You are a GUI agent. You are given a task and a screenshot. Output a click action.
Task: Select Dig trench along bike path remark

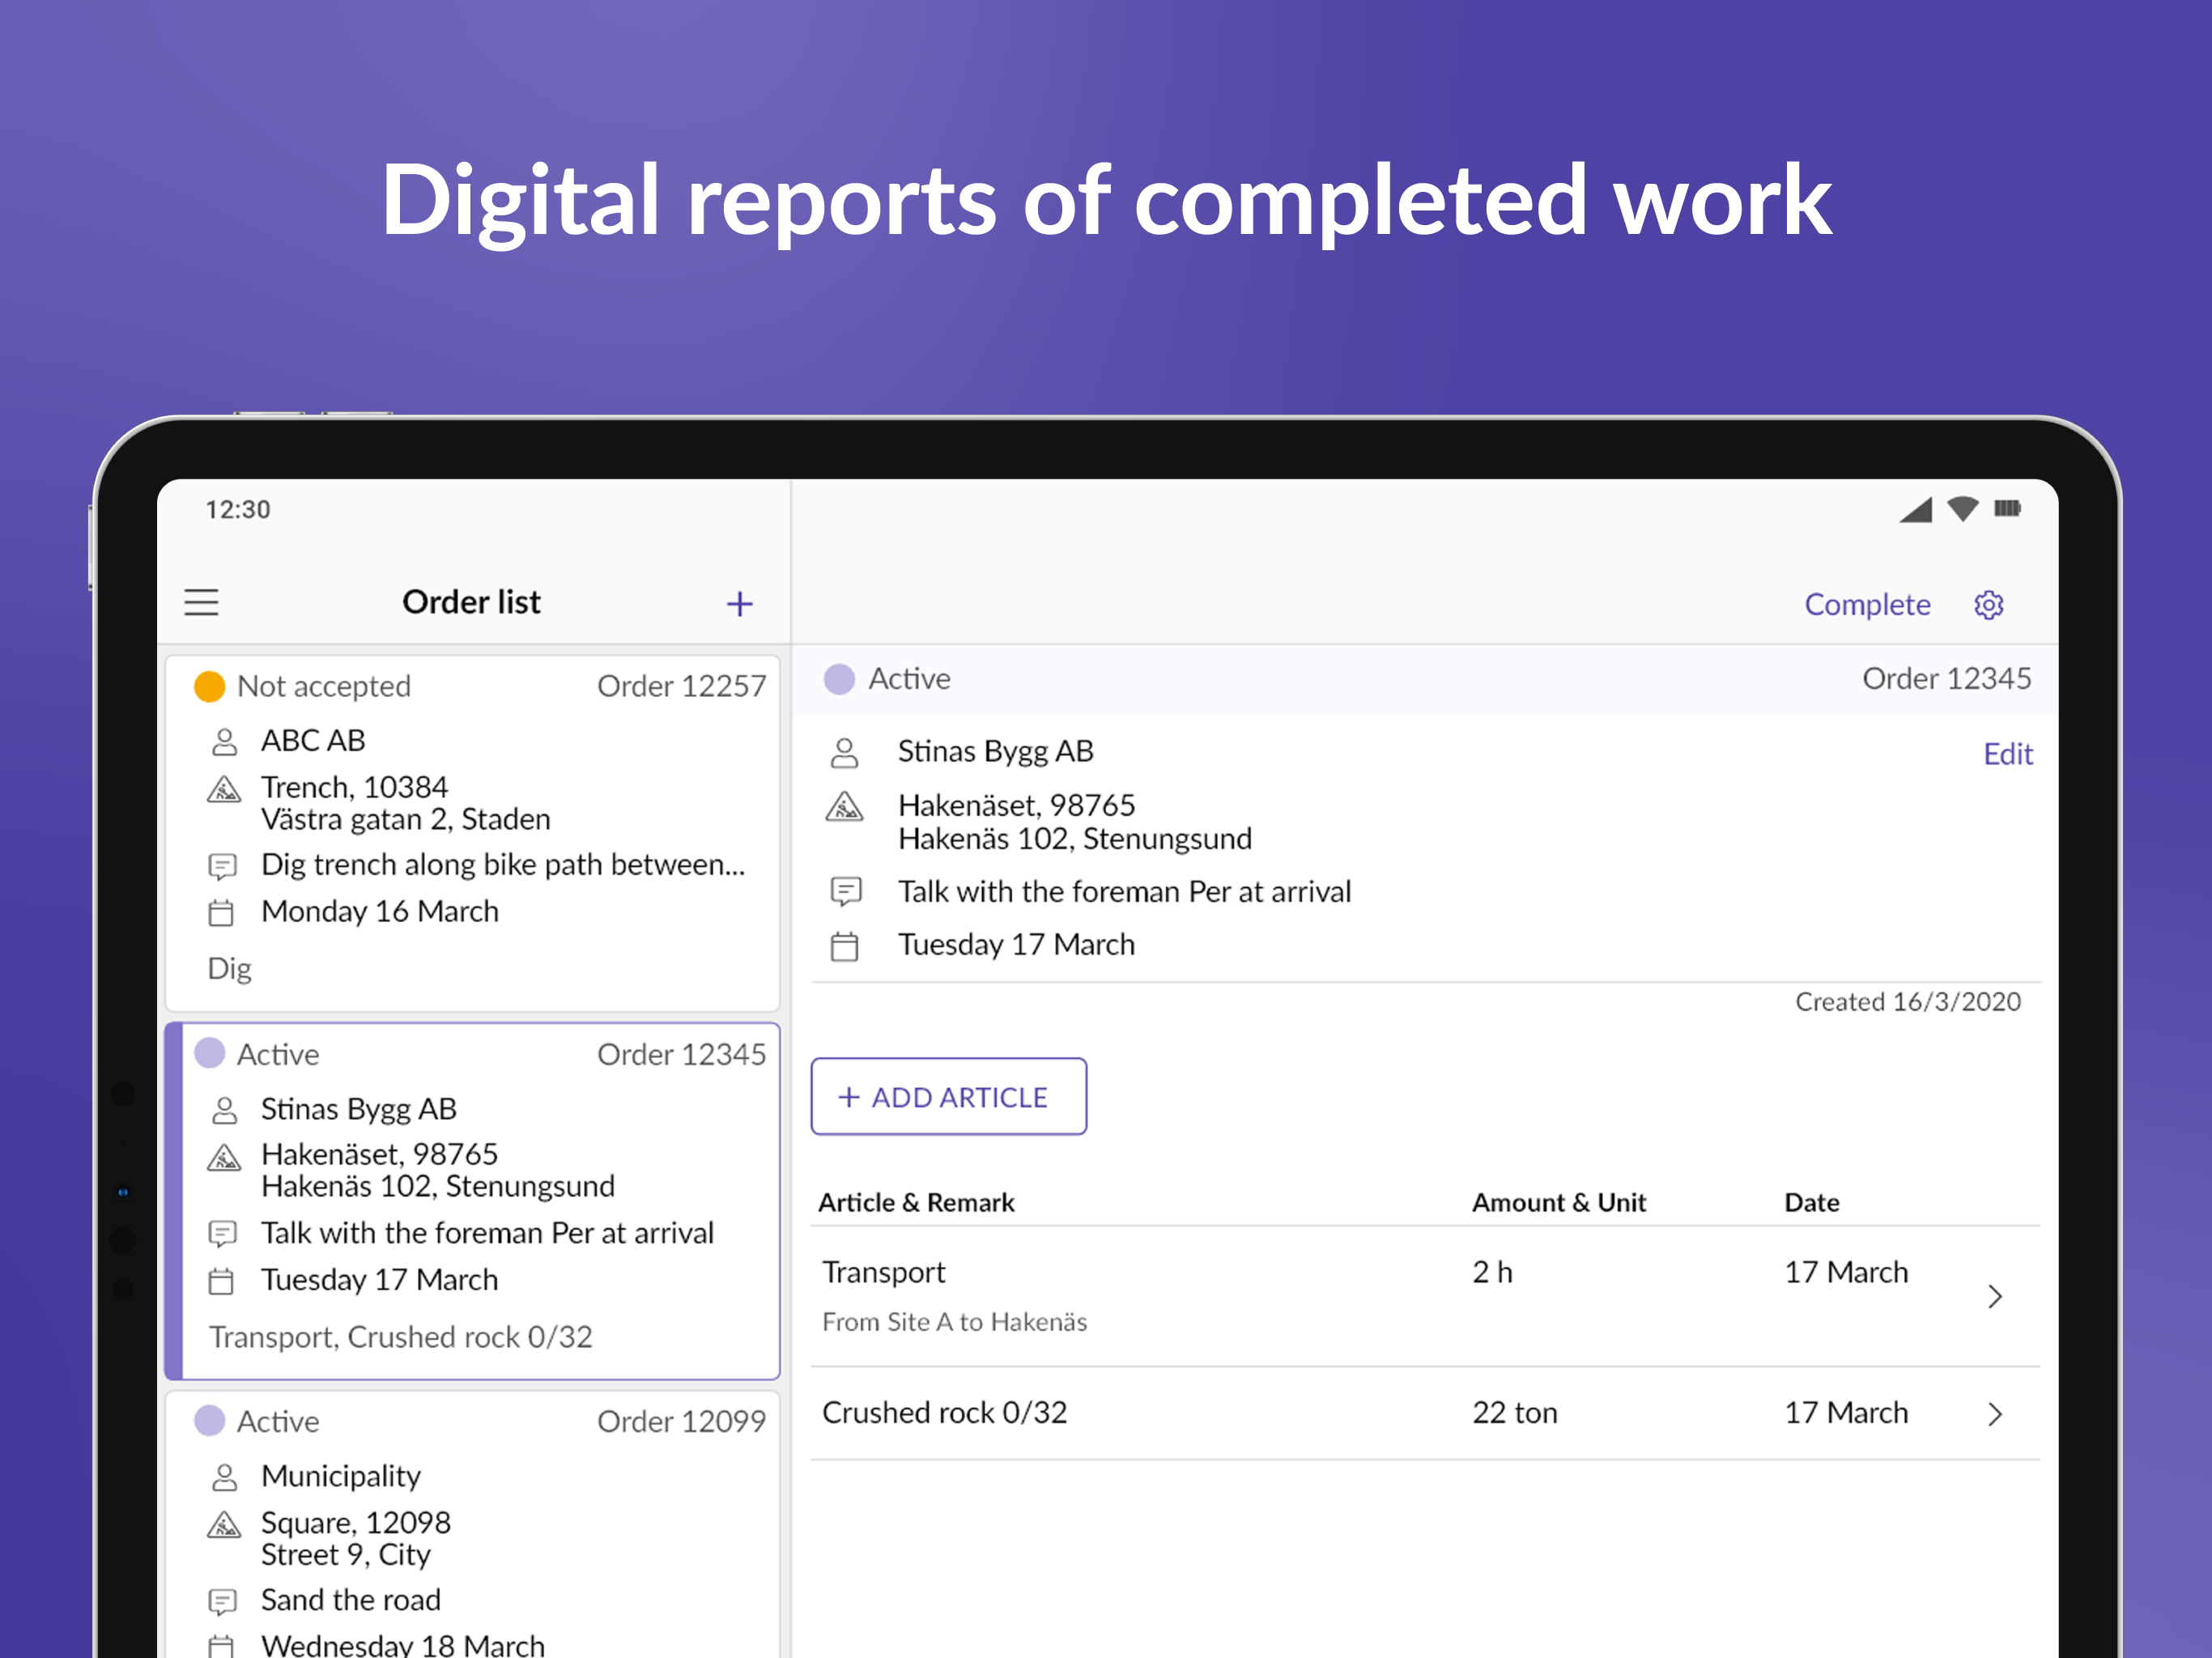(x=503, y=864)
